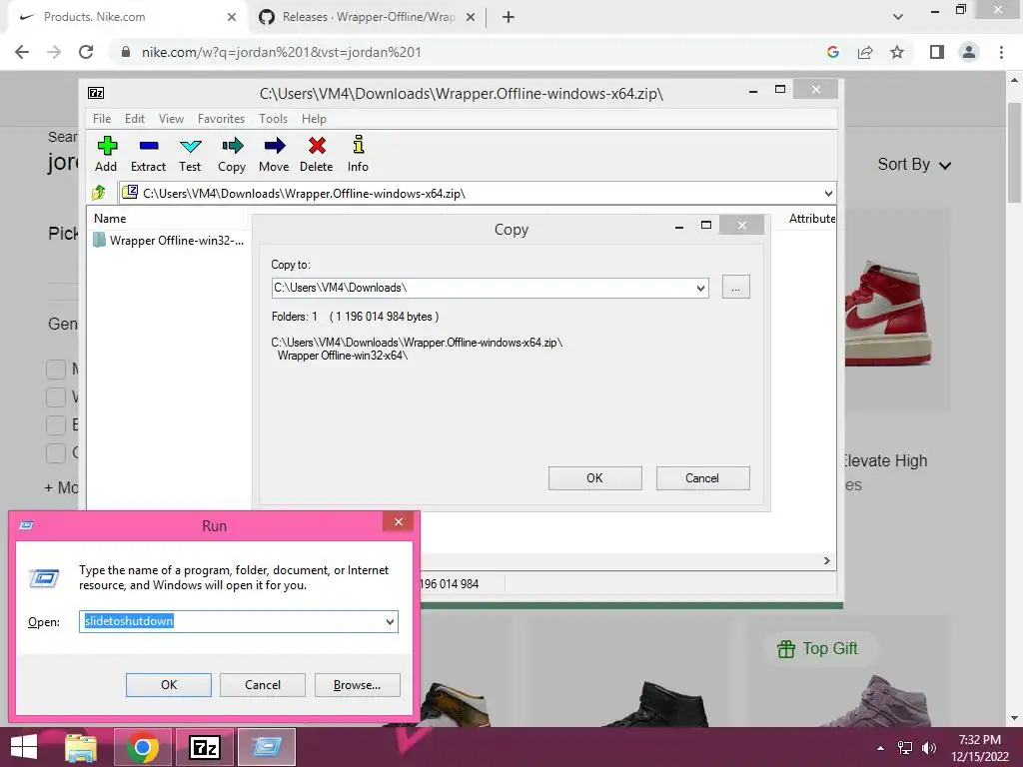Switch to the GitHub Releases tab
This screenshot has height=767, width=1023.
point(369,17)
